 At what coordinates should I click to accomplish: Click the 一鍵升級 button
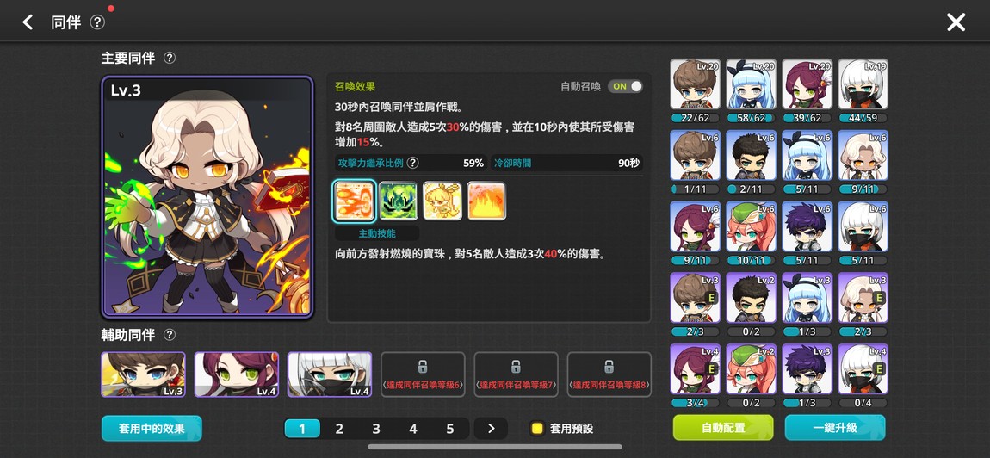(835, 428)
